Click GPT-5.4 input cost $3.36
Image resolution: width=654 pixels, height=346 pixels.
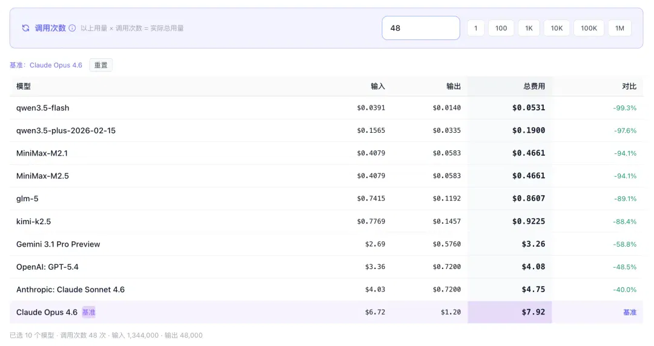(375, 267)
